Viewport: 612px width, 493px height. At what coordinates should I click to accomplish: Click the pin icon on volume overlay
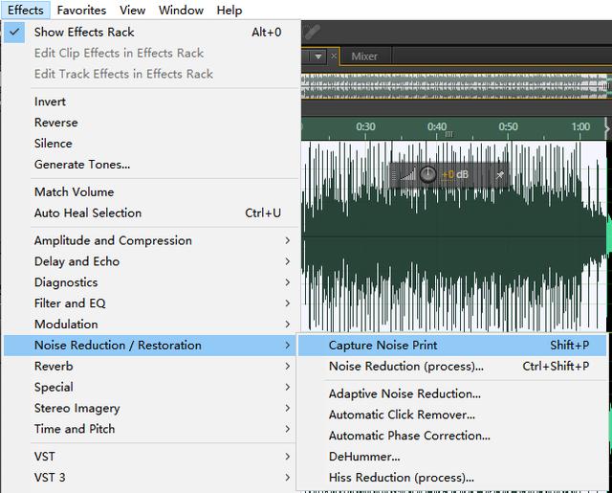500,175
